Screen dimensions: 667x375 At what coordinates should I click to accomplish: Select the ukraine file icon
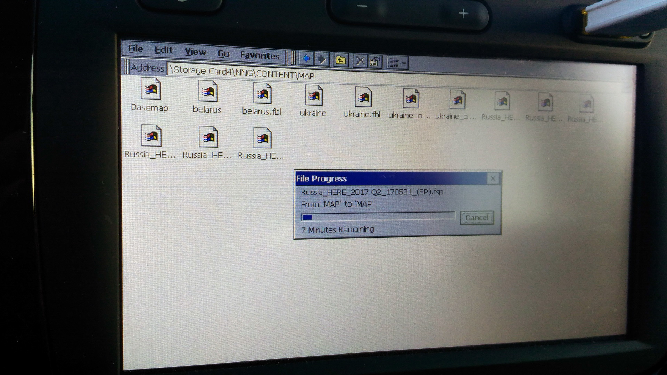coord(313,96)
